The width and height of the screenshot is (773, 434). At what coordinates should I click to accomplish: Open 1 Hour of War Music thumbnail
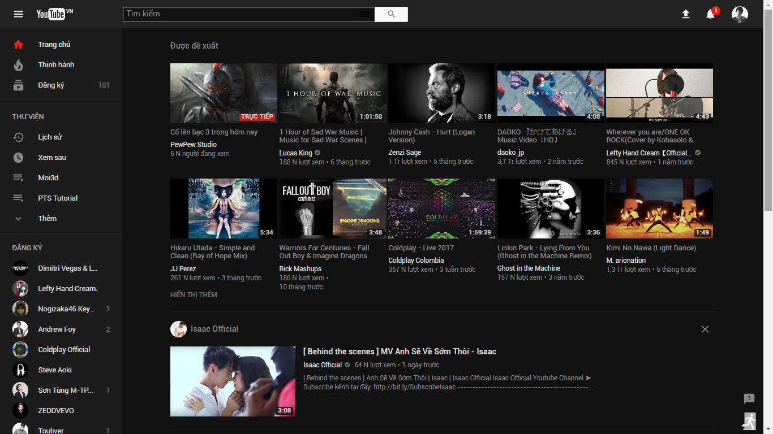point(333,93)
